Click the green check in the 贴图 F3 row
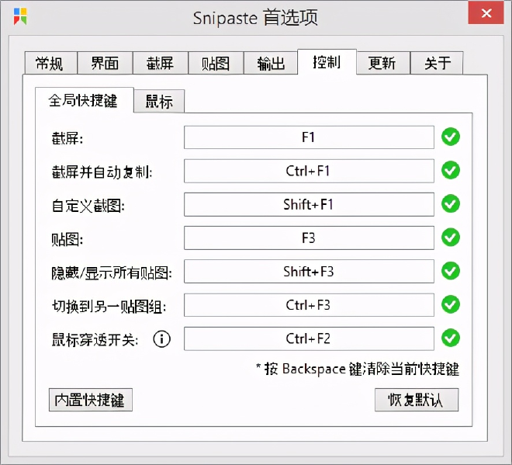 coord(451,238)
